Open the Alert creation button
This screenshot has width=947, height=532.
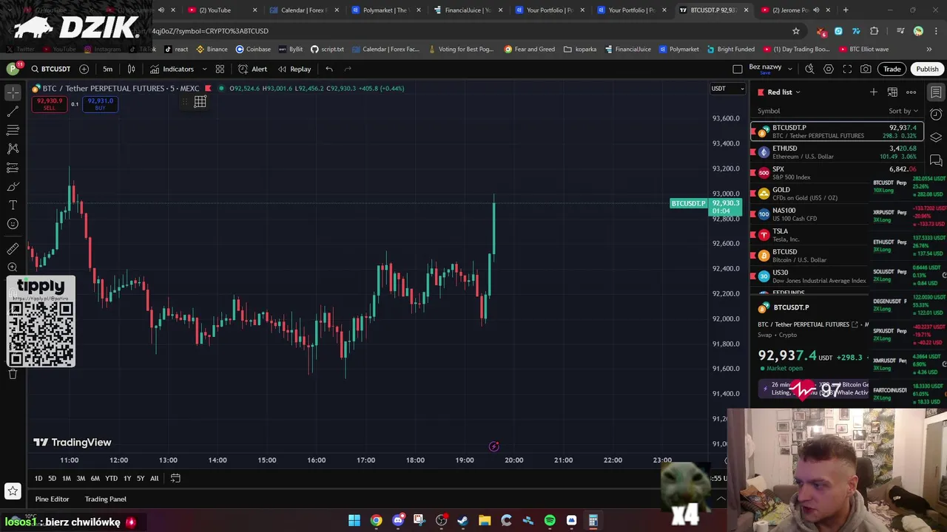(x=252, y=69)
